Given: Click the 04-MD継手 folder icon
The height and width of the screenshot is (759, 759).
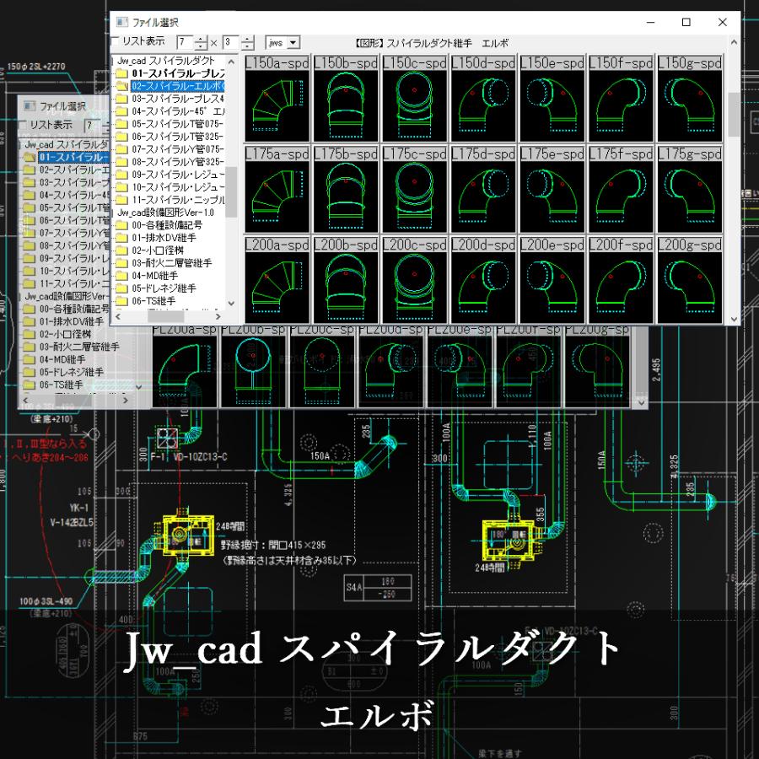Looking at the screenshot, I should (x=122, y=276).
